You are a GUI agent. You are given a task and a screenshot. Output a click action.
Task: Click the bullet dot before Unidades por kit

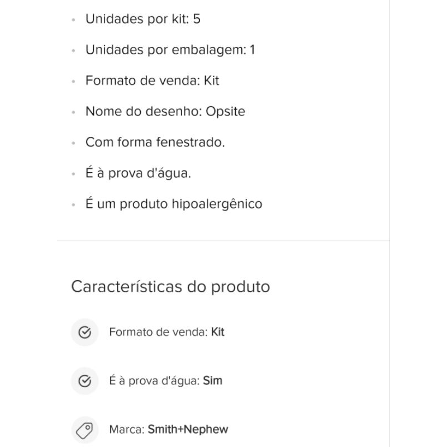[73, 20]
